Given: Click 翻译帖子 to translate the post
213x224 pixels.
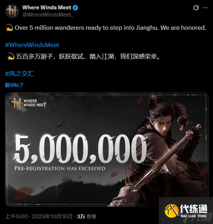Looking at the screenshot, I should tap(14, 85).
